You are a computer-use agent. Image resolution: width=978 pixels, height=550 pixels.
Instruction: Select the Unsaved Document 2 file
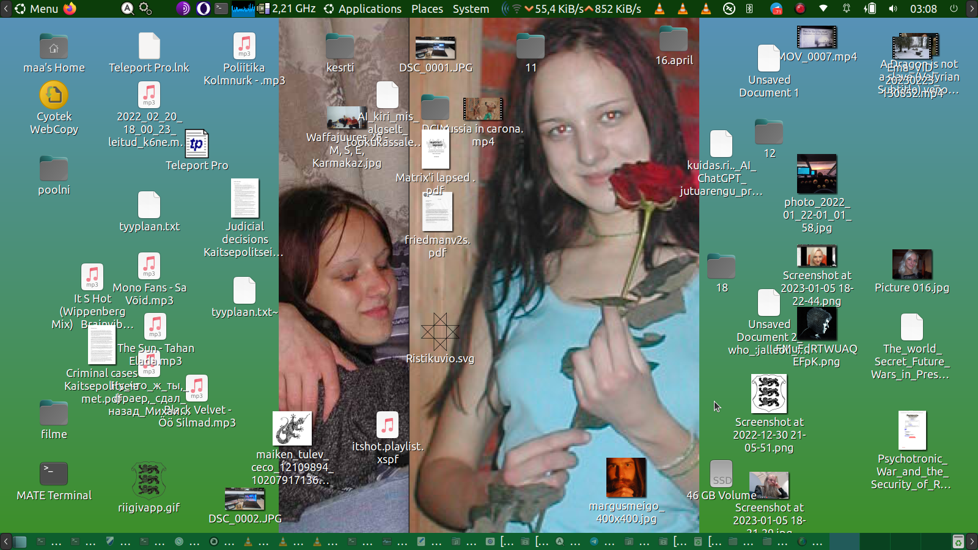click(x=769, y=317)
